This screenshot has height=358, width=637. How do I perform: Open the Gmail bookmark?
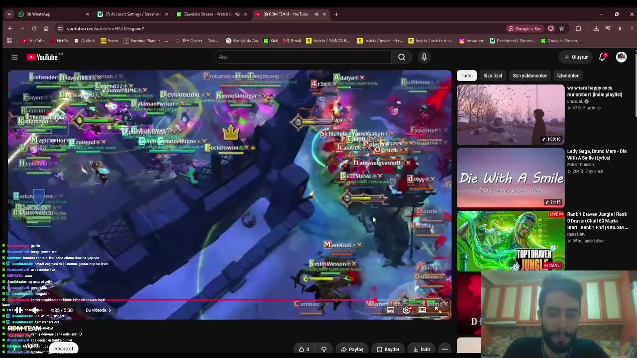tap(292, 41)
